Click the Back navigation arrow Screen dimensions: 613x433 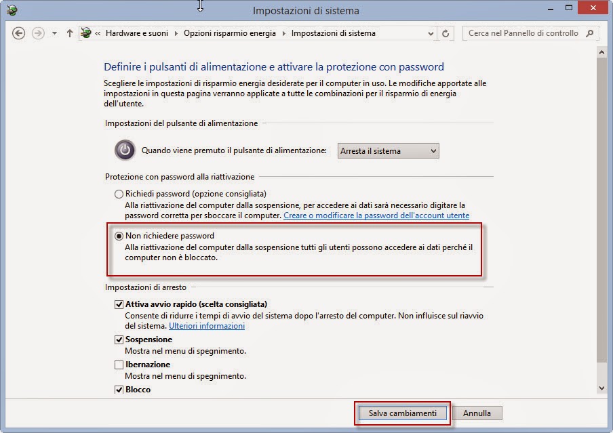pyautogui.click(x=18, y=33)
